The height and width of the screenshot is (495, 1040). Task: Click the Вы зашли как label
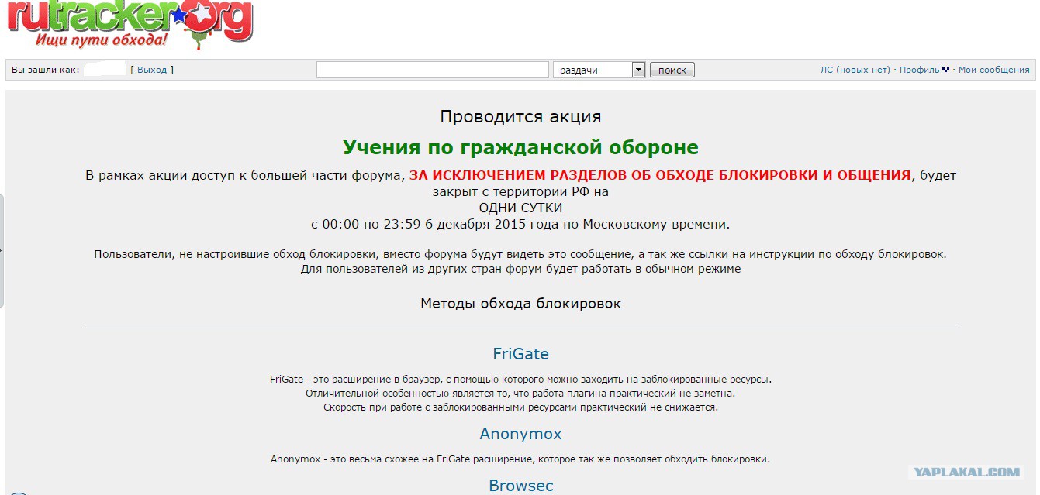click(46, 70)
